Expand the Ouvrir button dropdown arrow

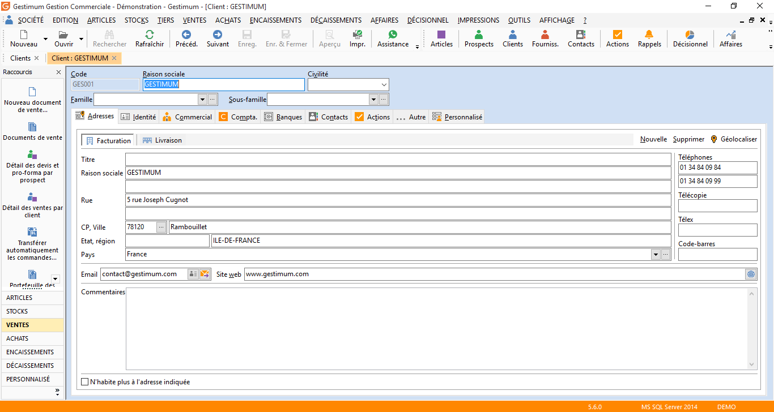click(81, 40)
